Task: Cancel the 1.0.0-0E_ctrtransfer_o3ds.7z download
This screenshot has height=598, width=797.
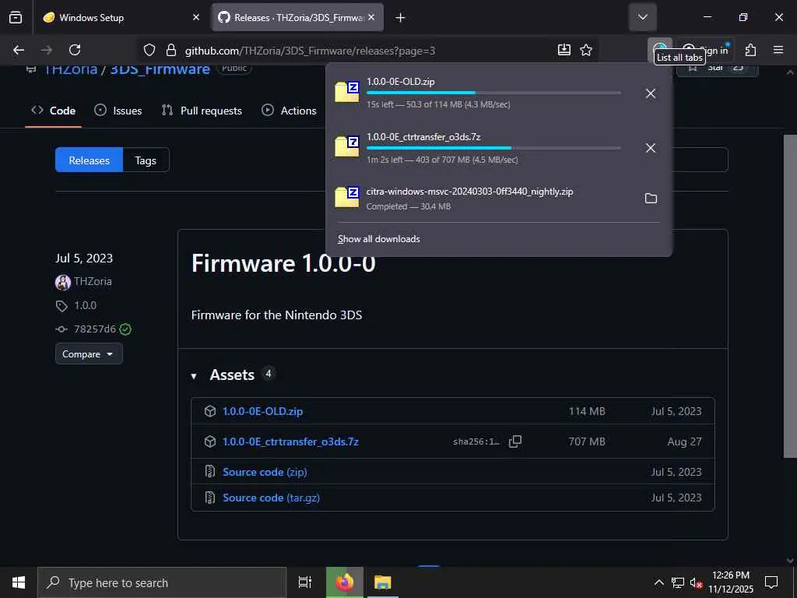Action: [650, 148]
